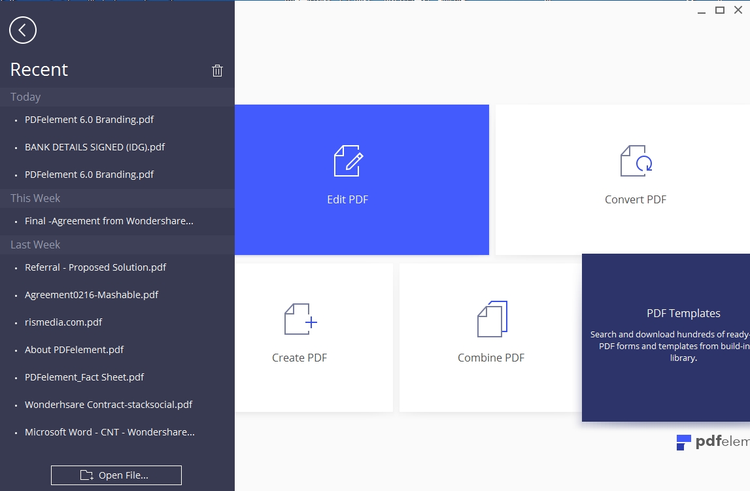Screen dimensions: 750x491
Task: Click the pdfelement logo icon
Action: coord(683,442)
